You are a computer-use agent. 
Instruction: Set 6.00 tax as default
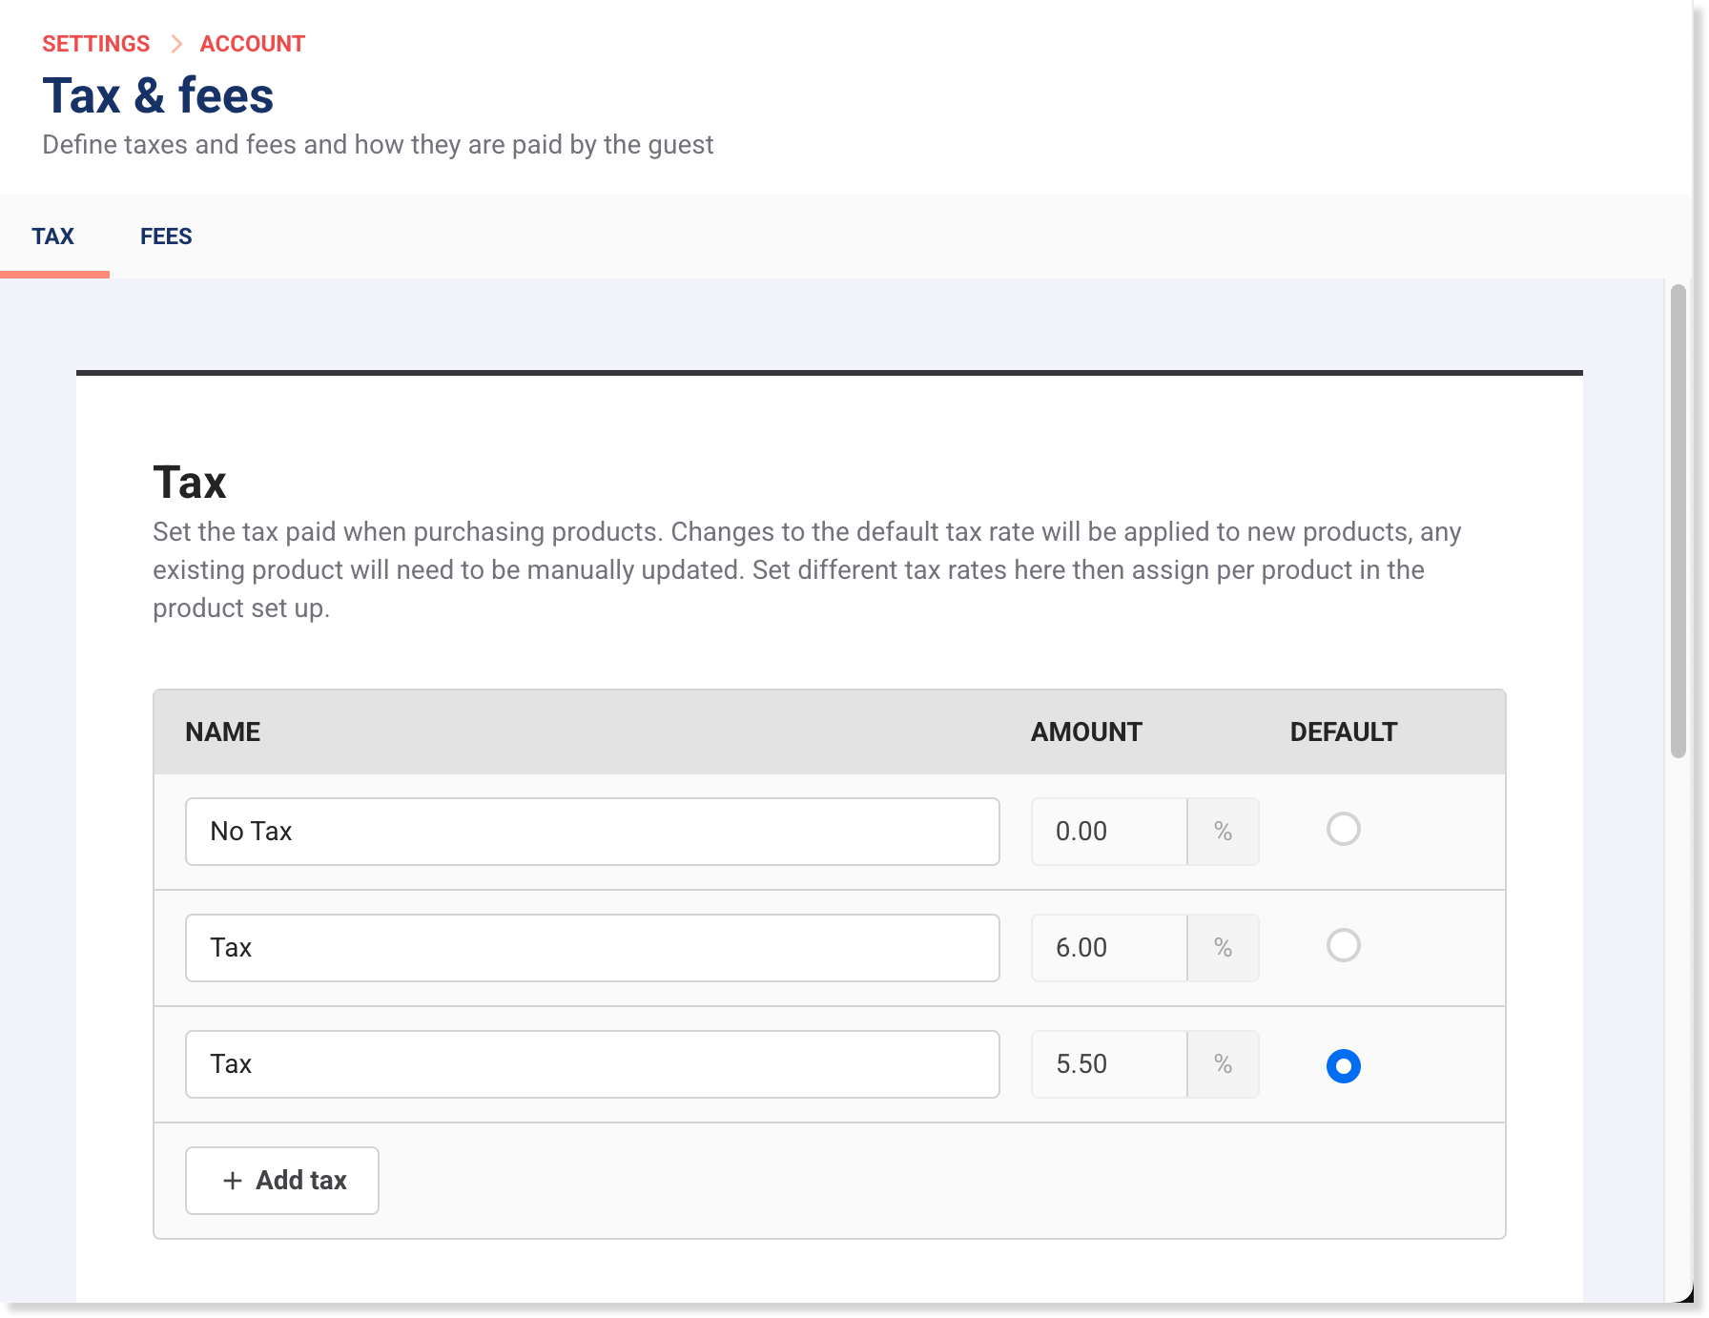pyautogui.click(x=1343, y=945)
